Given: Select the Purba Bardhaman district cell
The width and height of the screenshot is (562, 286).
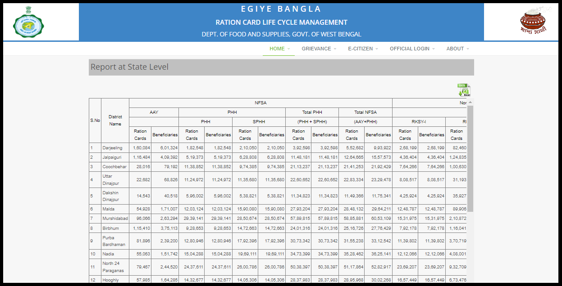Looking at the screenshot, I should coord(115,241).
